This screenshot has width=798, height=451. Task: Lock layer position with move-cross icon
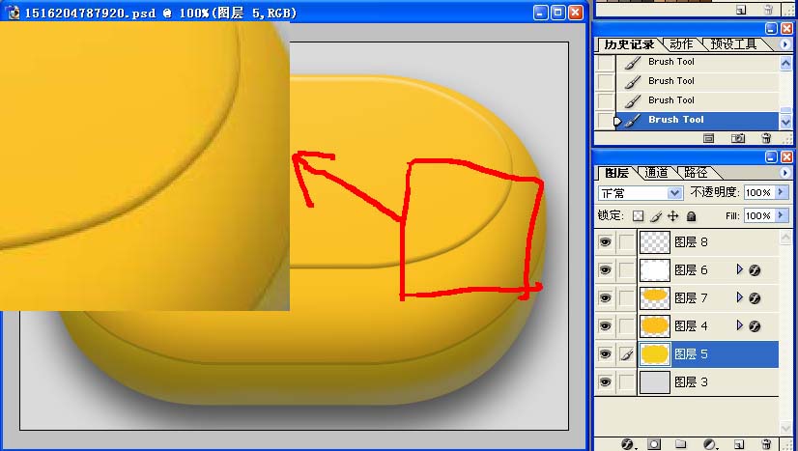[672, 216]
